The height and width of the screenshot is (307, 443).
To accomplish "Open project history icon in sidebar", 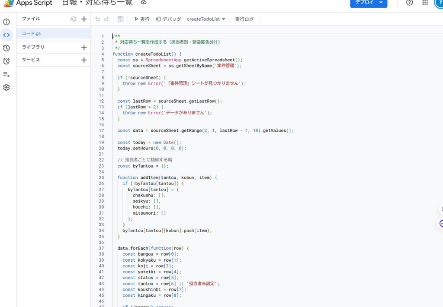I will coord(6,48).
